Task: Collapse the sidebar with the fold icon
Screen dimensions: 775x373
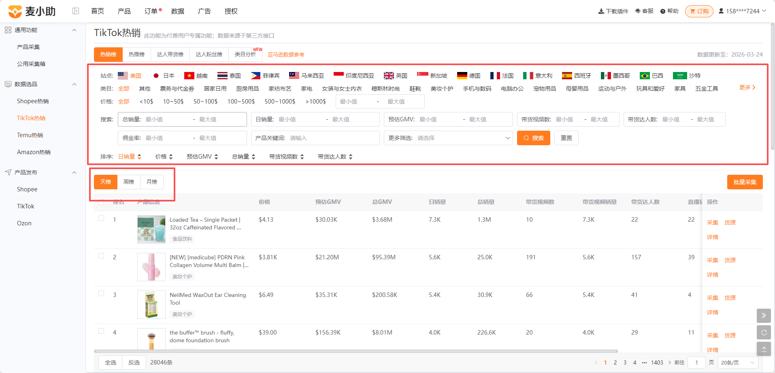Action: pos(76,11)
